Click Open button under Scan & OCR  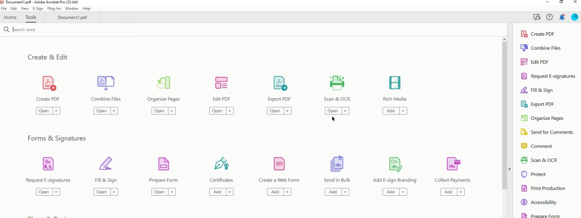[x=333, y=111]
